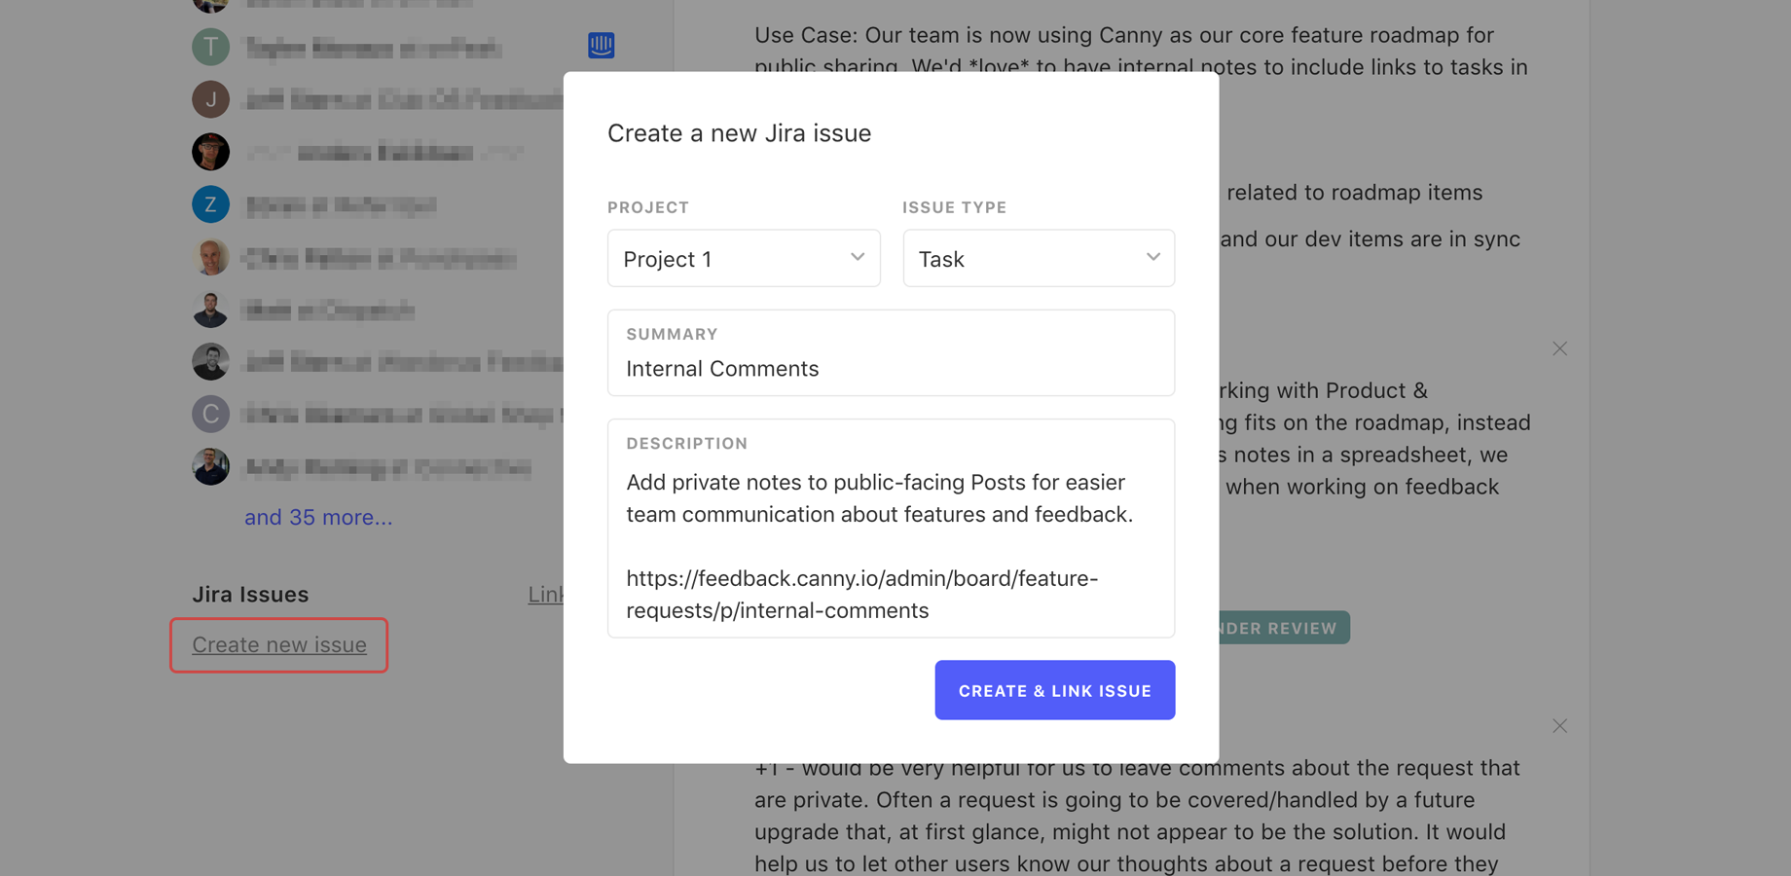The height and width of the screenshot is (876, 1791).
Task: Click the Create new issue link
Action: coord(279,644)
